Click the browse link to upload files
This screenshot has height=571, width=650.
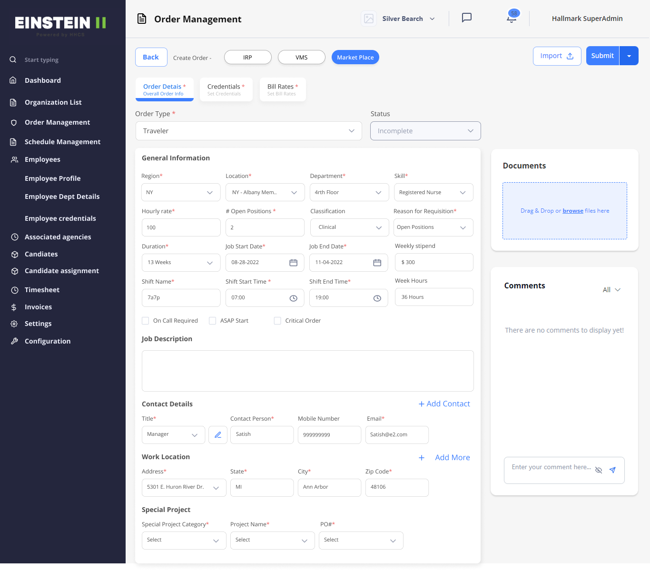click(x=572, y=210)
